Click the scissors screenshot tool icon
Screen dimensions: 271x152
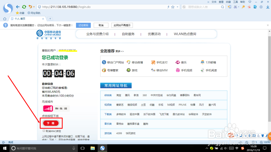click(x=235, y=7)
